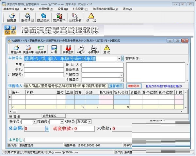This screenshot has height=156, width=196.
Task: Click the 联系人 contact input field
Action: point(103,65)
